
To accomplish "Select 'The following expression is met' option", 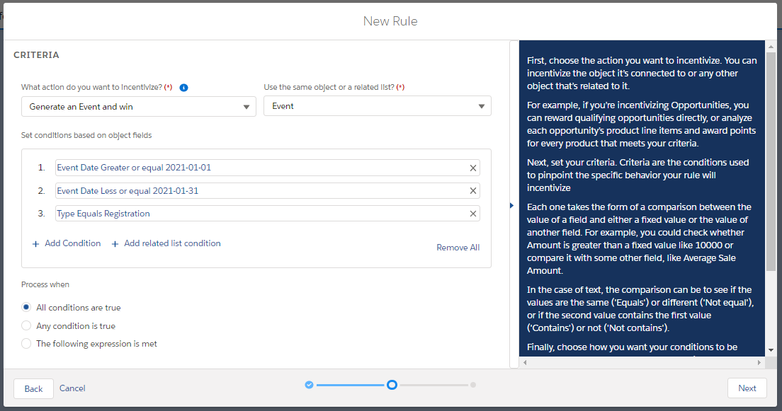I will 26,344.
